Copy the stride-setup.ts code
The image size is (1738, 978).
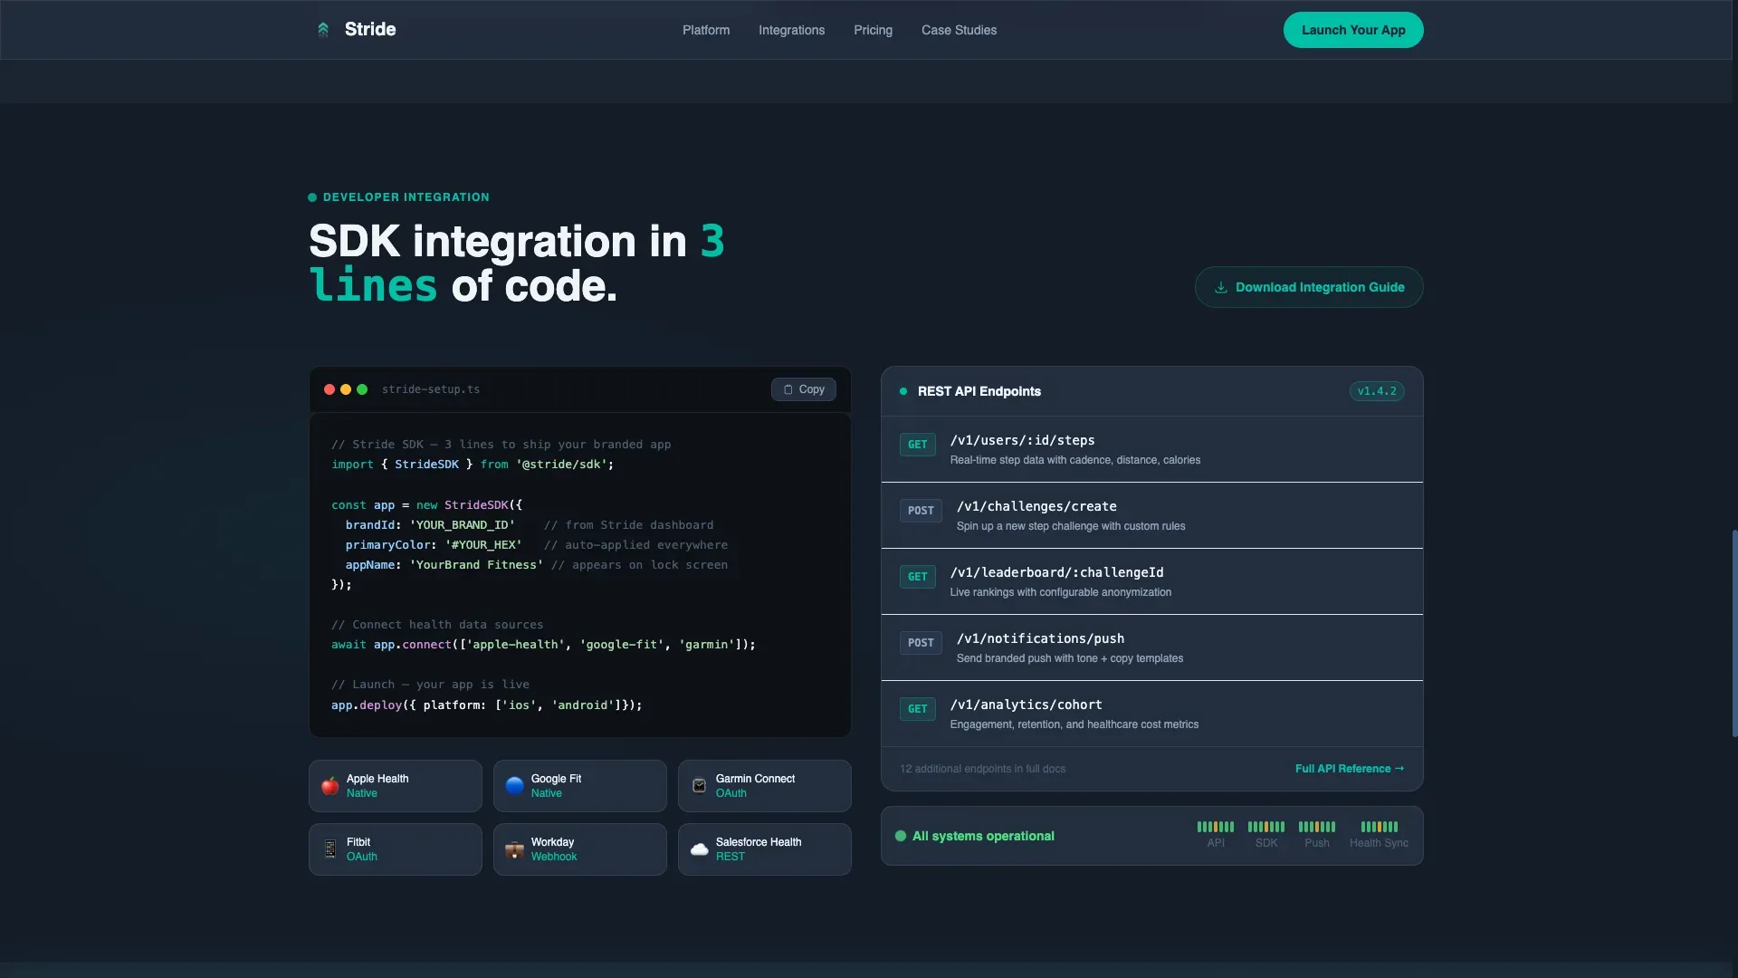tap(804, 389)
